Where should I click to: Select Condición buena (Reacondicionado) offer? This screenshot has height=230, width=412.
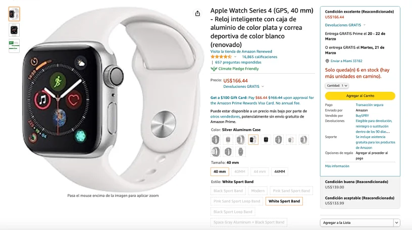coord(360,184)
